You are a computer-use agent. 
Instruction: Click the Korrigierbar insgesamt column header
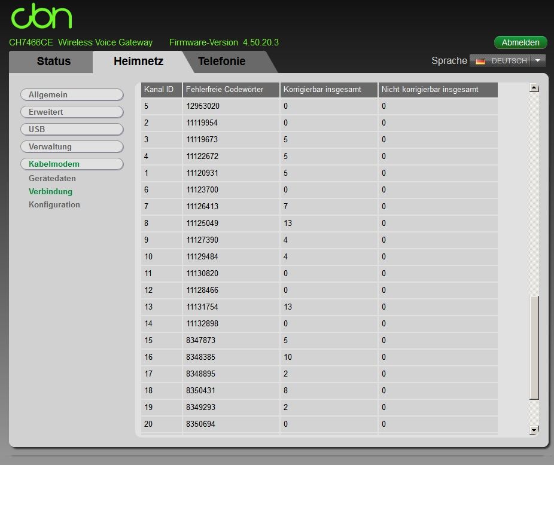tap(329, 90)
